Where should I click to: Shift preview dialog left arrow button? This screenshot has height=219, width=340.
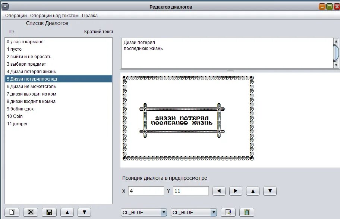[x=219, y=191]
